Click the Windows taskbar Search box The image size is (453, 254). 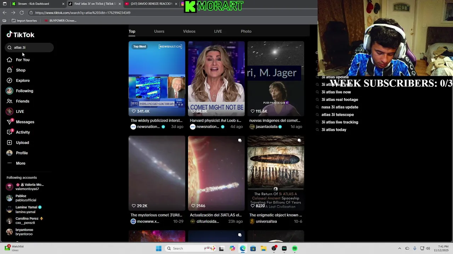(190, 248)
